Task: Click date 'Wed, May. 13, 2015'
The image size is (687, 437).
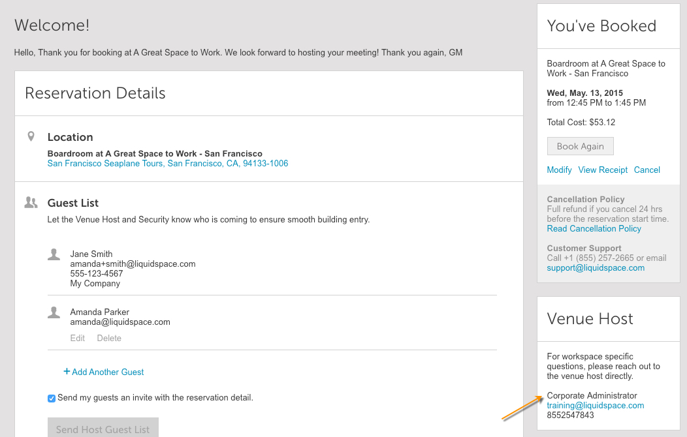Action: click(x=585, y=93)
